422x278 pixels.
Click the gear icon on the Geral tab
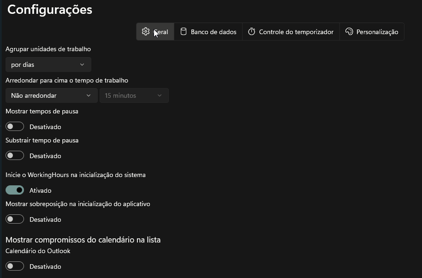pyautogui.click(x=146, y=32)
